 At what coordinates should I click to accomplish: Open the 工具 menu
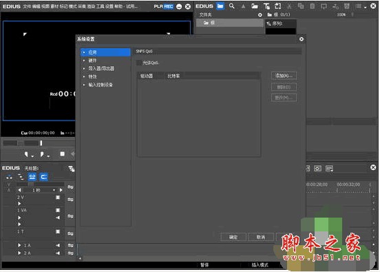tap(100, 6)
